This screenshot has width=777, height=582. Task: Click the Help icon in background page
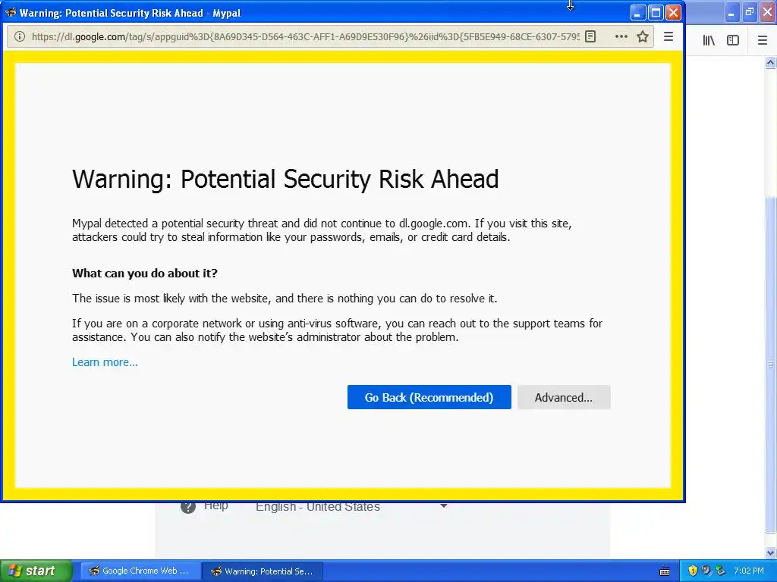coord(188,506)
